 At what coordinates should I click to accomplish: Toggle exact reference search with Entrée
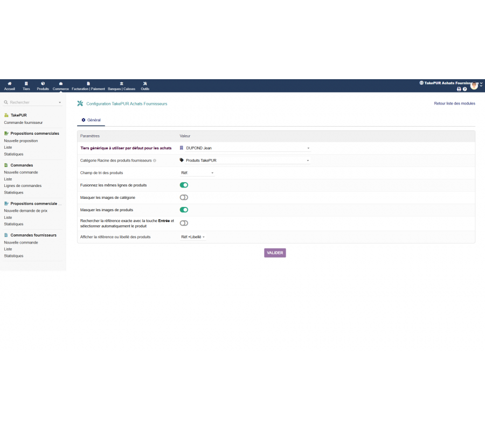184,223
